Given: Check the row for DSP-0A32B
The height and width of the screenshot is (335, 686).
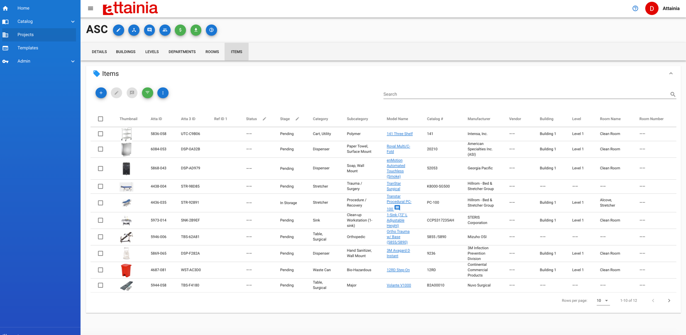Looking at the screenshot, I should click(100, 149).
